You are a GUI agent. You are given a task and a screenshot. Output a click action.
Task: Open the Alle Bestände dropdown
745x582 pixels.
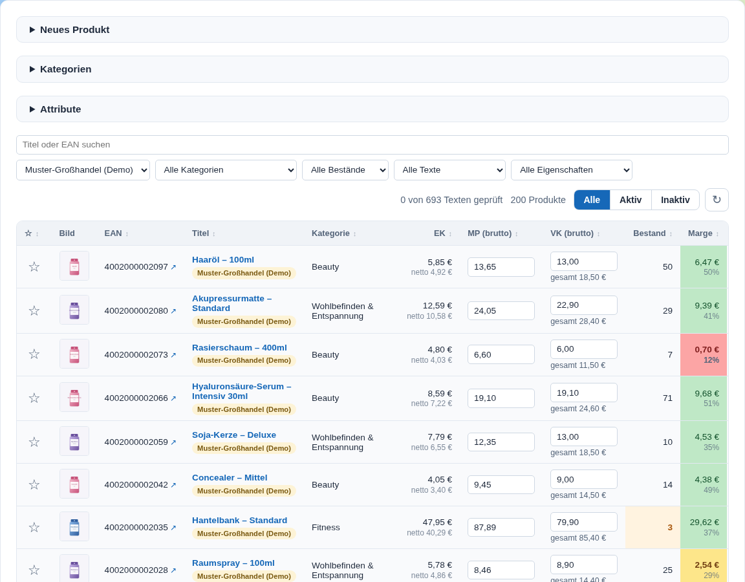pos(345,170)
